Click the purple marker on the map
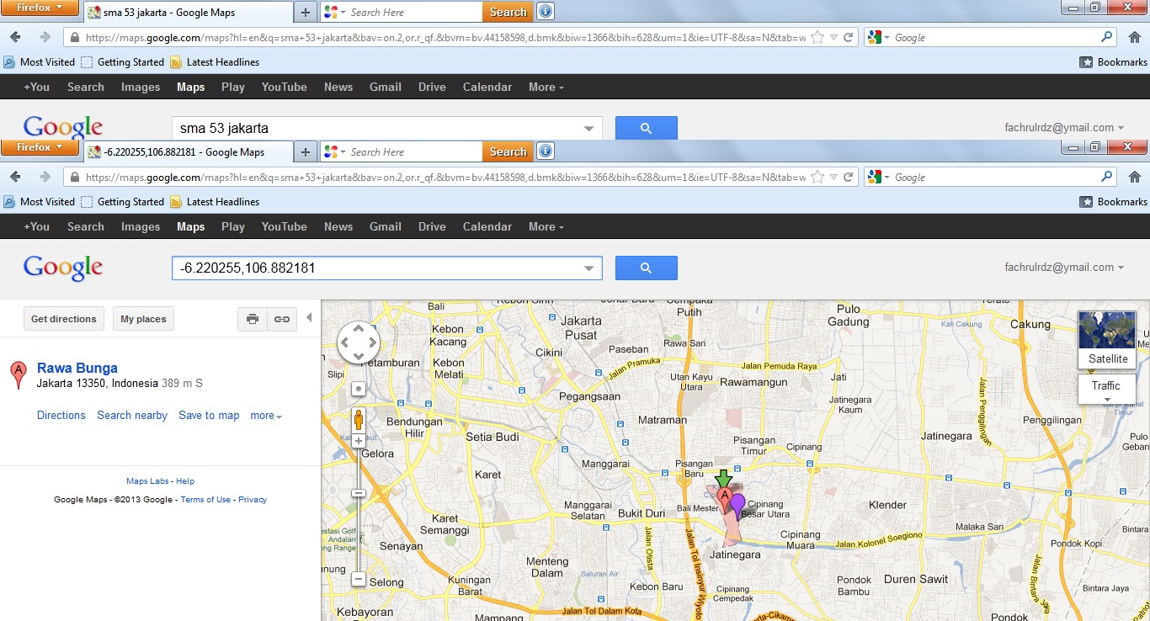This screenshot has height=621, width=1150. (737, 507)
